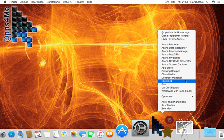Open the Bearbeiten menu

pyautogui.click(x=38, y=2)
